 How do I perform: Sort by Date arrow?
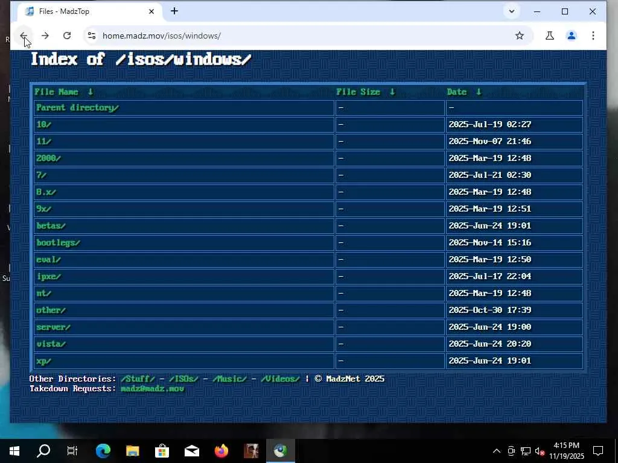479,92
